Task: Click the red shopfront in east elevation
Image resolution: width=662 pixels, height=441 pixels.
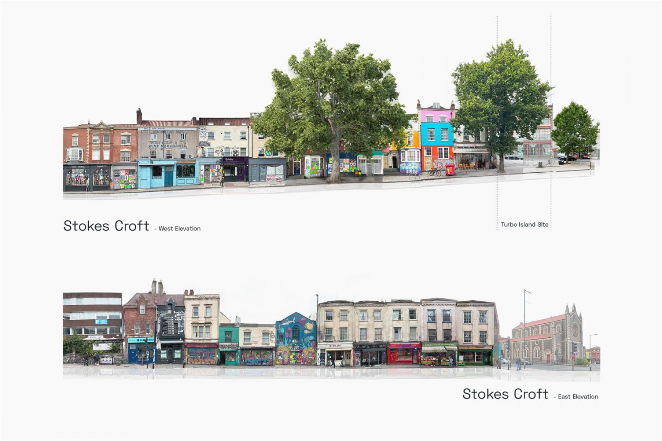Action: point(405,354)
